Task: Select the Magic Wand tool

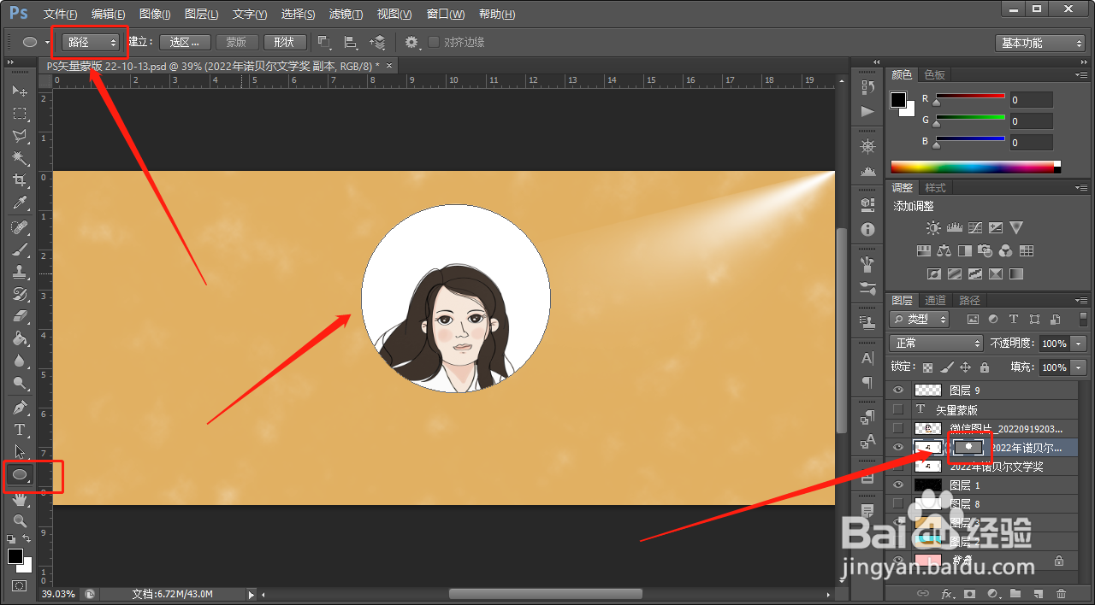Action: (x=20, y=158)
